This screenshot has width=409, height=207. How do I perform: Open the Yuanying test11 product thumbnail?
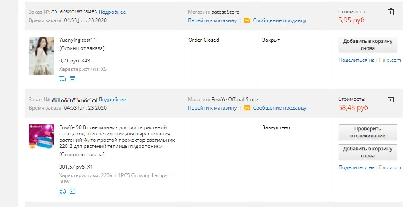pyautogui.click(x=41, y=55)
